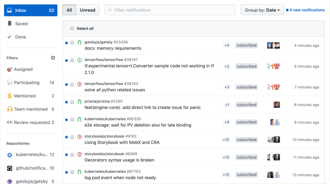Image resolution: width=330 pixels, height=184 pixels.
Task: Click the Done checkmark icon
Action: click(x=10, y=37)
